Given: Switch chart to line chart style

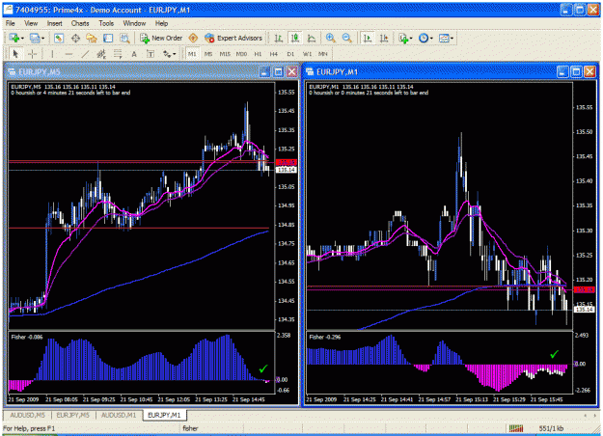Looking at the screenshot, I should (312, 38).
